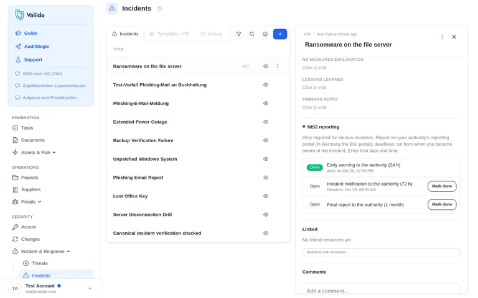Click the Threats target icon
478x298 pixels.
click(x=26, y=263)
